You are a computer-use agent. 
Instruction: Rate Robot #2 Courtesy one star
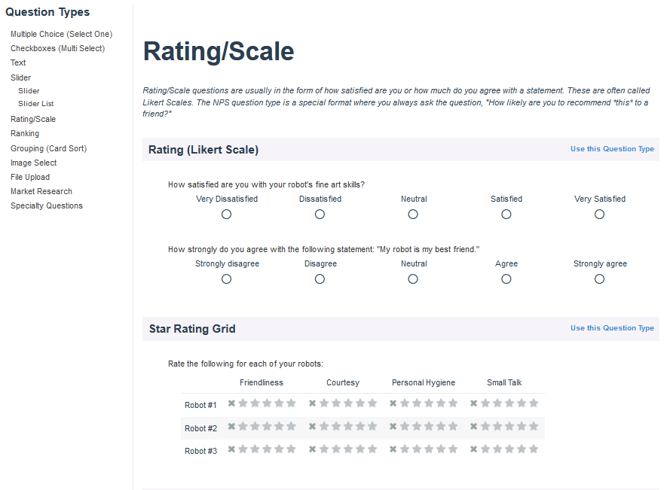point(324,427)
